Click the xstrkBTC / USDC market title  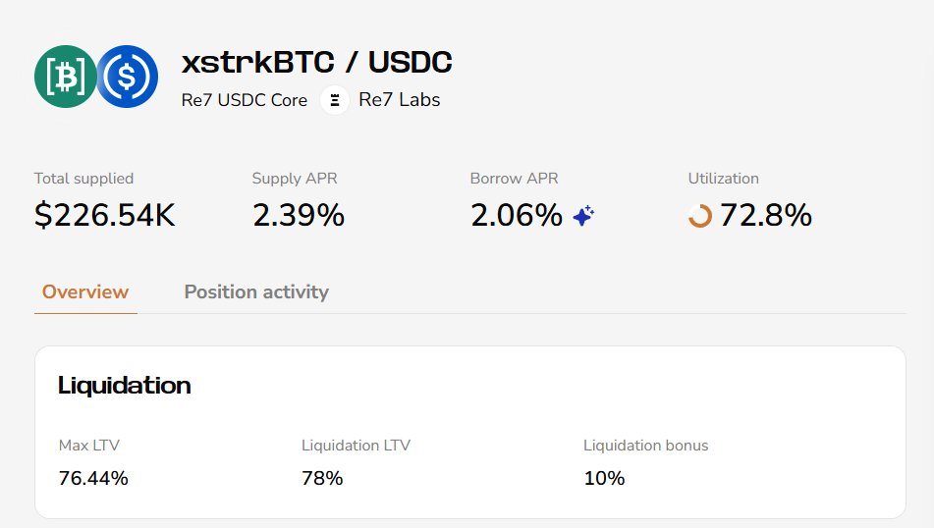317,62
